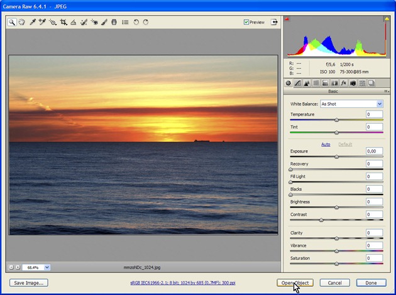The width and height of the screenshot is (396, 295).
Task: Click the Auto tone adjustment link
Action: pyautogui.click(x=326, y=144)
